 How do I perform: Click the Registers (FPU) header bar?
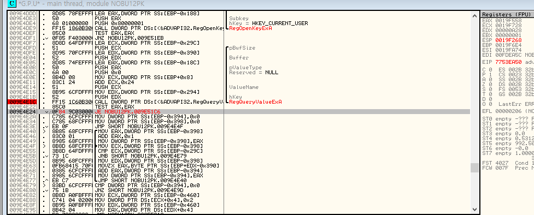507,14
